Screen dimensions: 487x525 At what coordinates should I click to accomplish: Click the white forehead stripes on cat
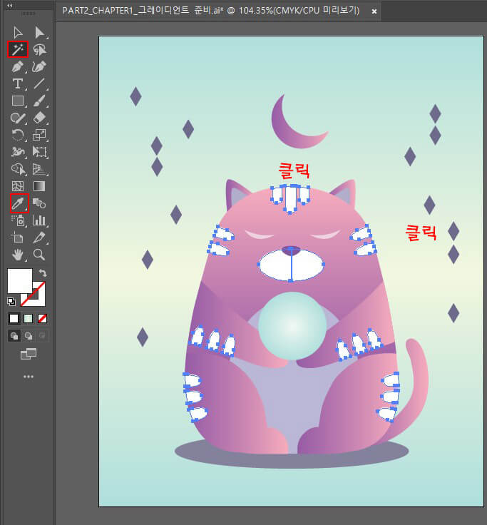(290, 198)
